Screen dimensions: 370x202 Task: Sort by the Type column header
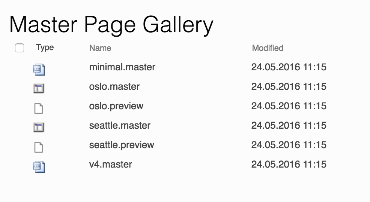pos(45,48)
